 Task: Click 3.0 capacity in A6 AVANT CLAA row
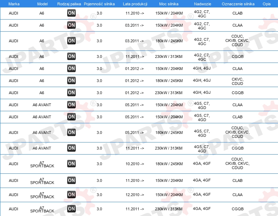(x=99, y=105)
